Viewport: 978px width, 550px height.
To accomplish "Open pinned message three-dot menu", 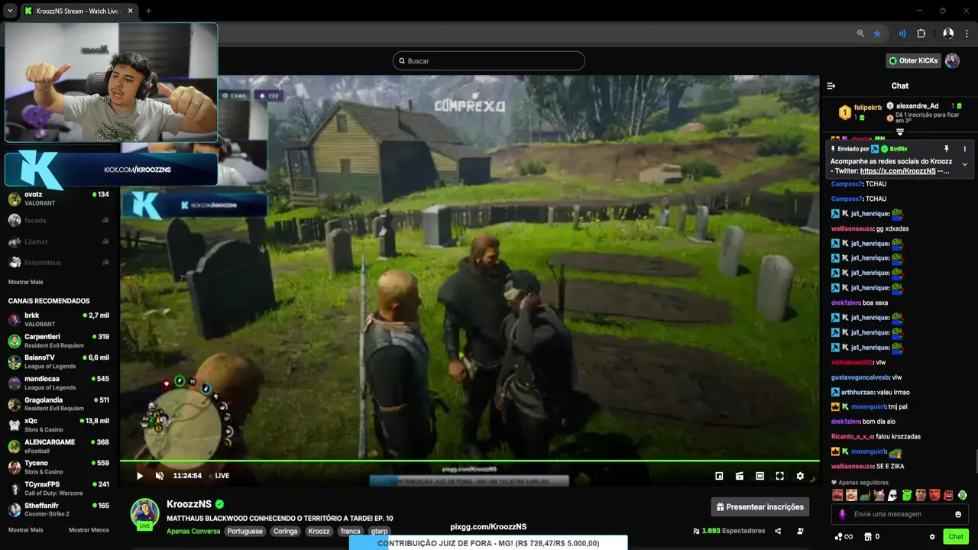I will [964, 148].
